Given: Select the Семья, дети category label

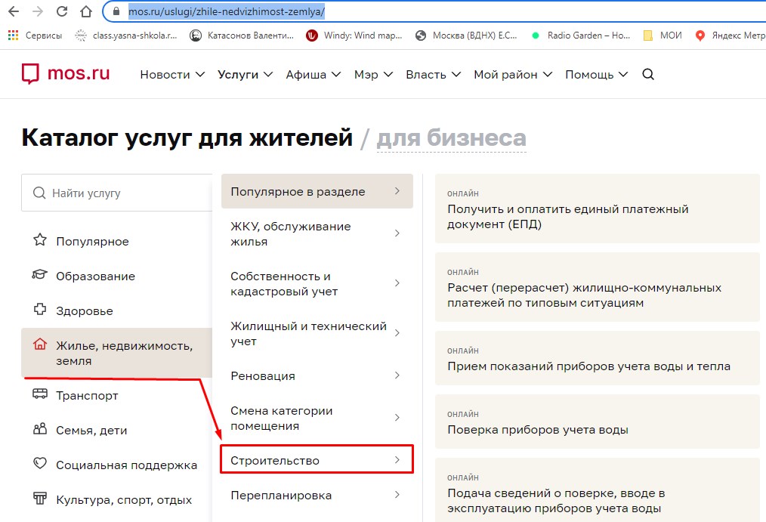Looking at the screenshot, I should point(91,430).
